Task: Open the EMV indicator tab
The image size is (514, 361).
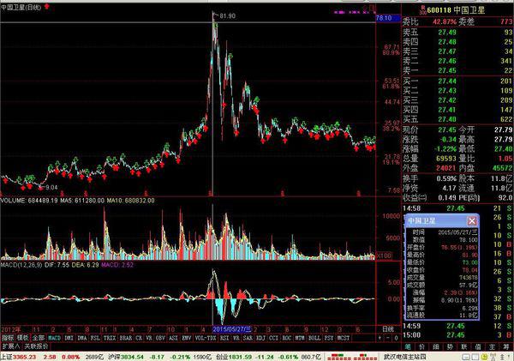Action: click(x=187, y=337)
